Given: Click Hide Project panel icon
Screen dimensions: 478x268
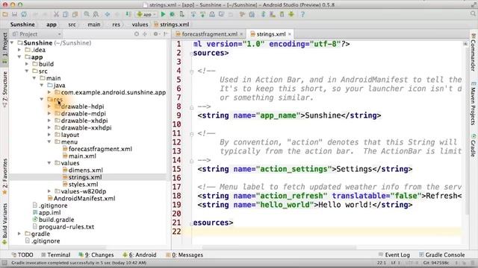Looking at the screenshot, I should tap(166, 34).
